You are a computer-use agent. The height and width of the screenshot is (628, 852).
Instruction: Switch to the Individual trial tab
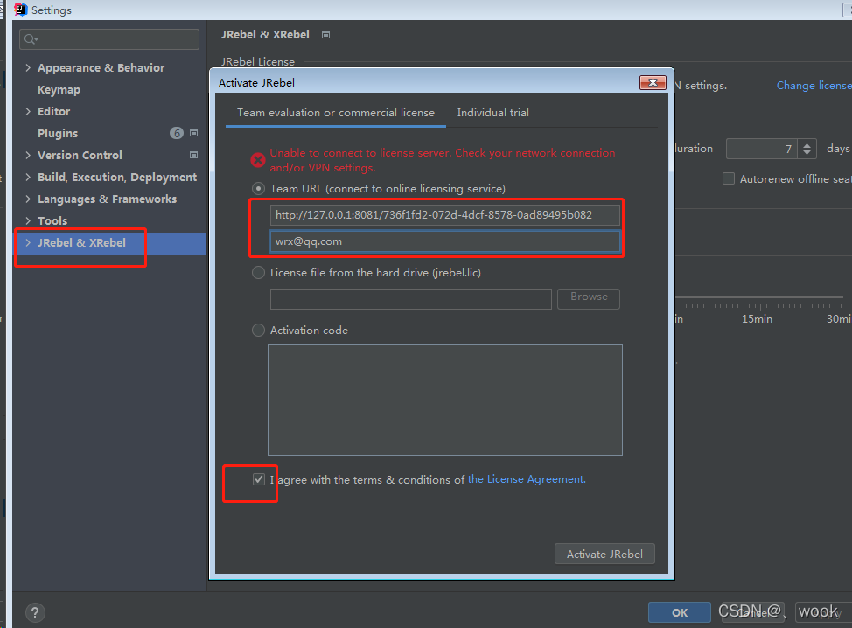492,113
